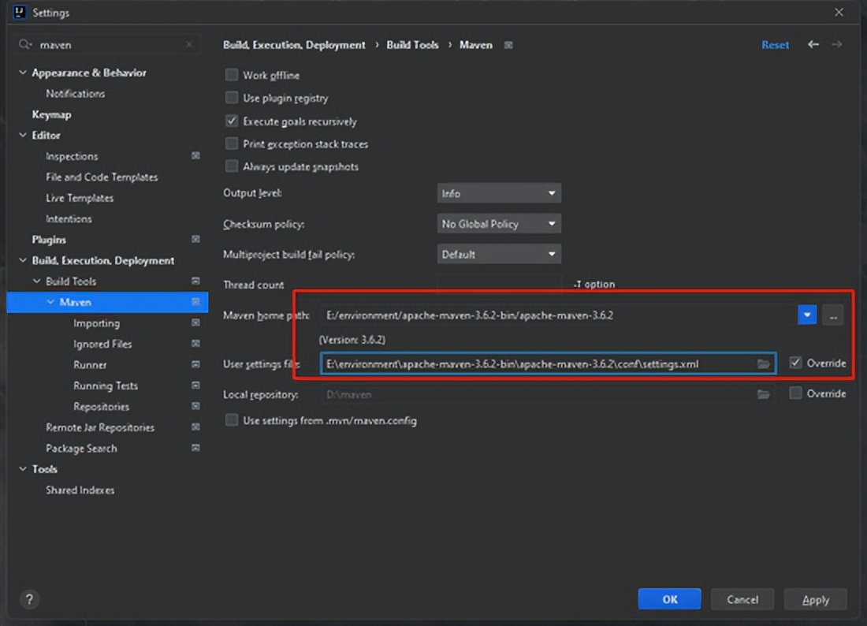Click the Thread count field
Screen dimensions: 867x626
pos(499,284)
